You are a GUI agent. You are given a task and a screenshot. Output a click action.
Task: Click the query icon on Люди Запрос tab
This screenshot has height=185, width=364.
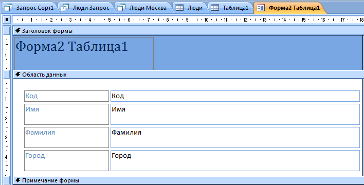(x=65, y=8)
